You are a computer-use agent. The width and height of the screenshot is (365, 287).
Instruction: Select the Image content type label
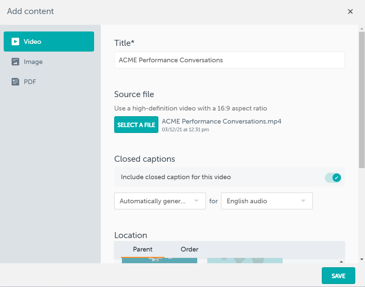point(33,62)
